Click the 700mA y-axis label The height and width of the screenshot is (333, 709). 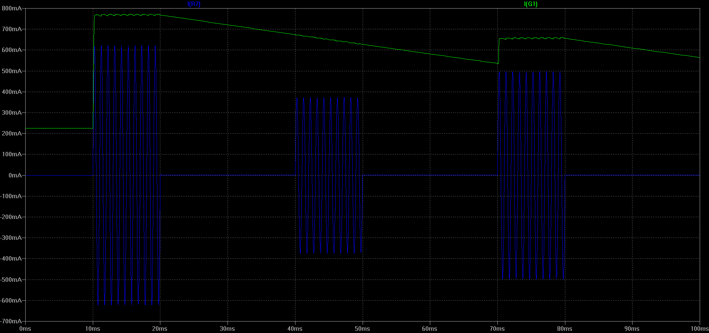(12, 29)
